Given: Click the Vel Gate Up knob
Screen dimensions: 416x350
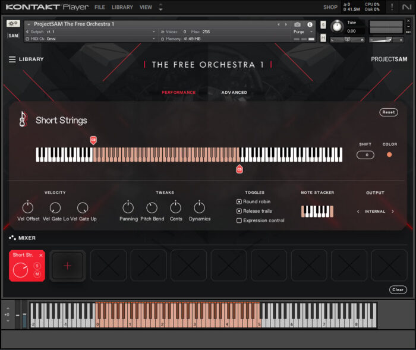Looking at the screenshot, I should click(x=83, y=207).
